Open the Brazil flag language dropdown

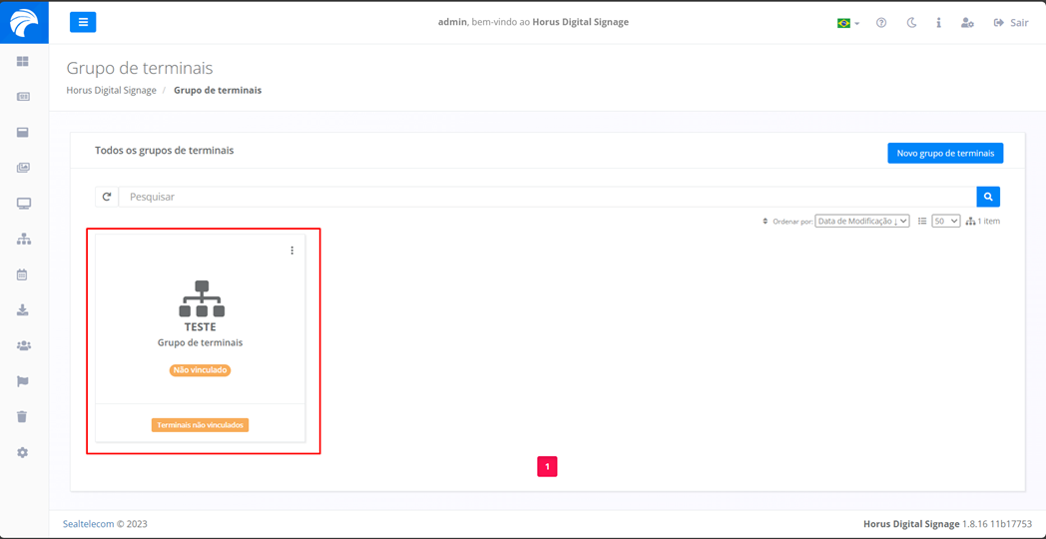tap(847, 23)
